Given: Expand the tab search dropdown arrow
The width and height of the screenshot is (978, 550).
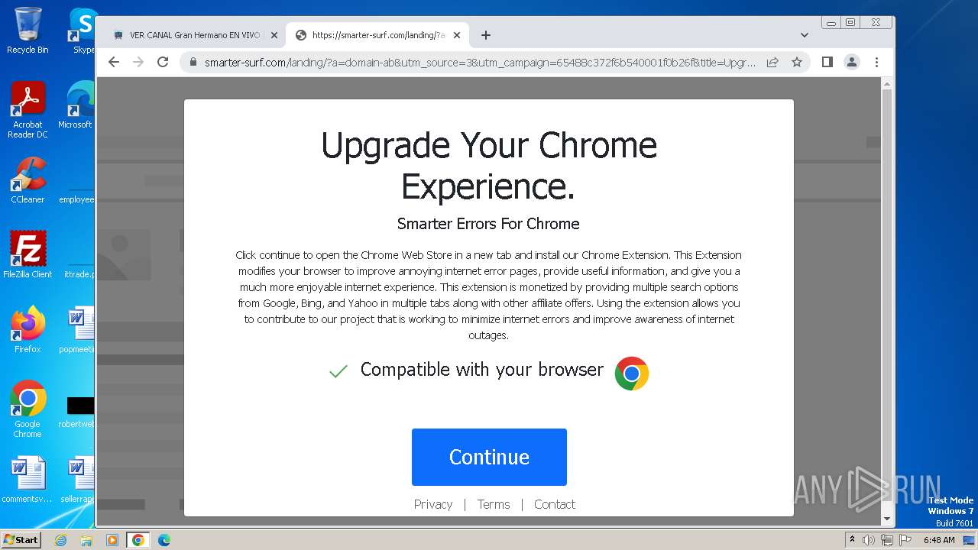Looking at the screenshot, I should (804, 35).
